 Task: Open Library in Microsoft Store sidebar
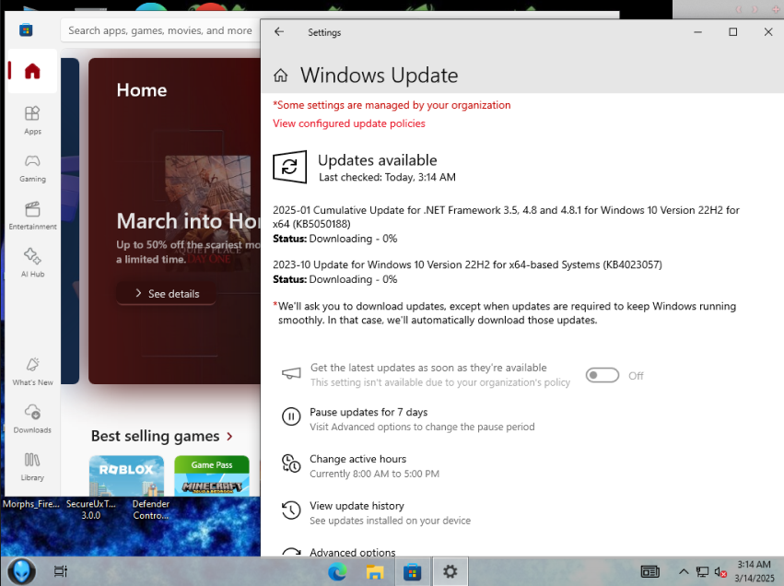click(x=32, y=466)
